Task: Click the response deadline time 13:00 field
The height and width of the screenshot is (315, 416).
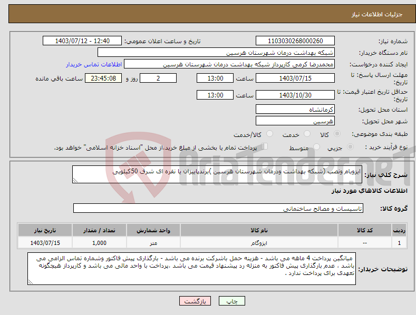Action: tap(215, 78)
